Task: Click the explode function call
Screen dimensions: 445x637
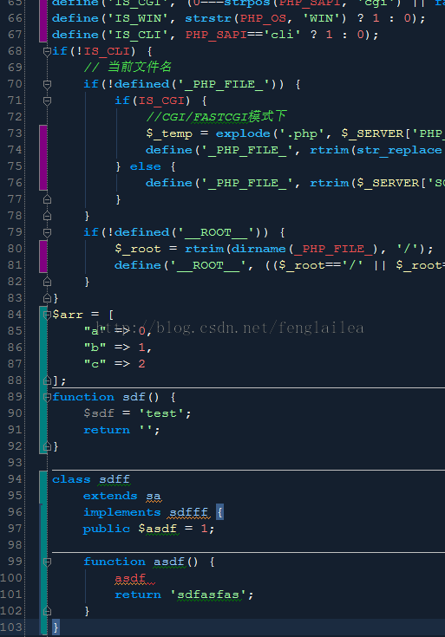Action: coord(243,133)
